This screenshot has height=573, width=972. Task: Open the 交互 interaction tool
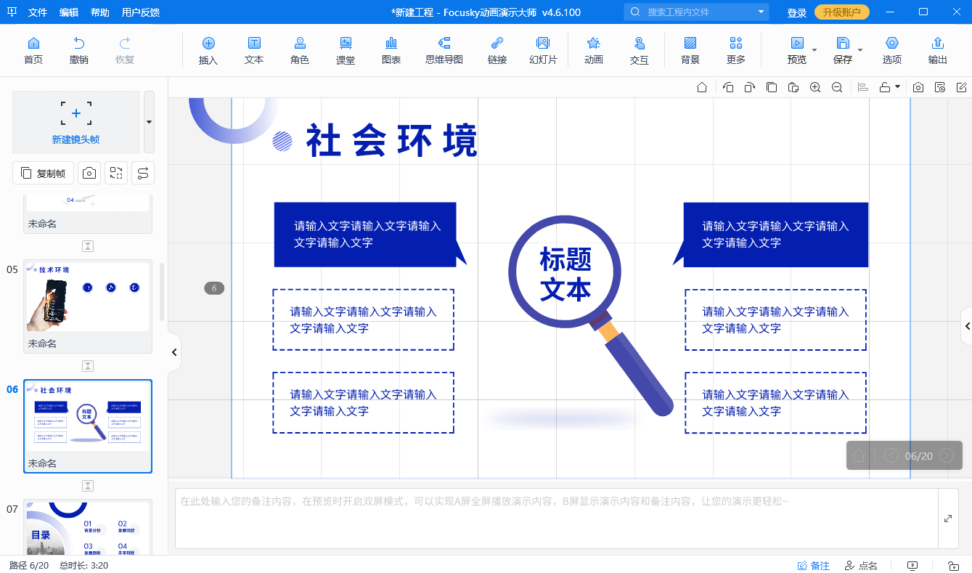pyautogui.click(x=640, y=50)
